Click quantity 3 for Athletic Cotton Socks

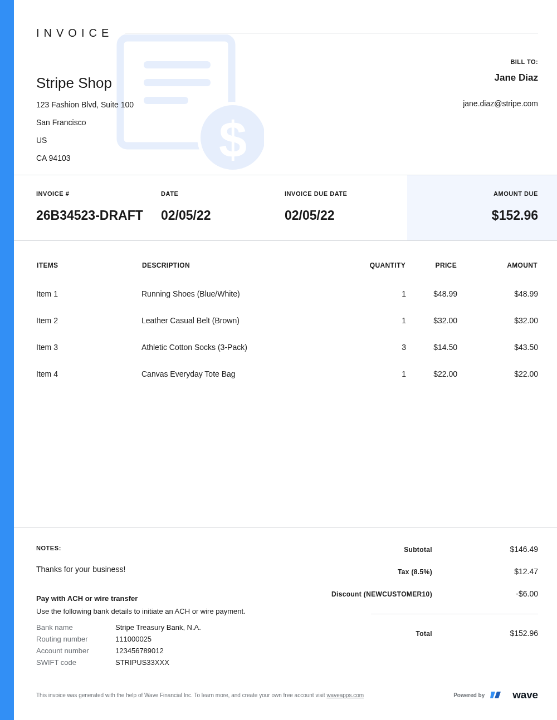[x=404, y=347]
